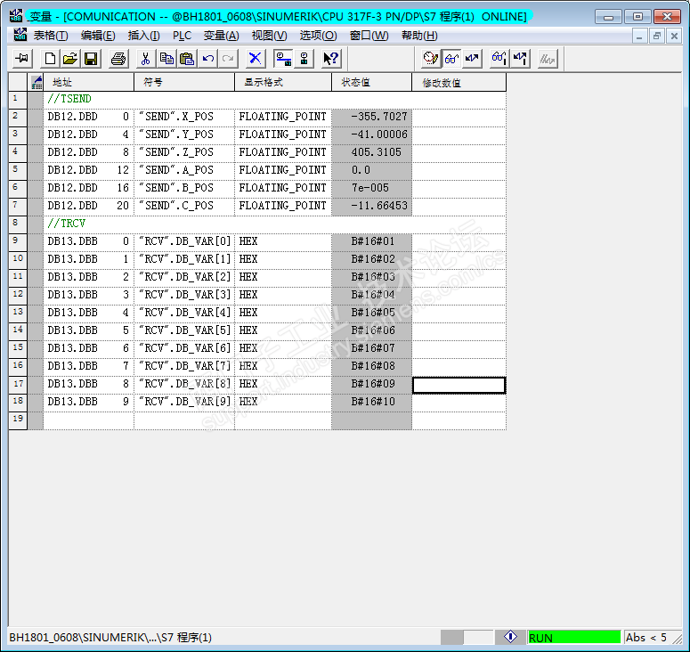Screen dimensions: 690x652
Task: Click the blue X delete icon
Action: point(256,59)
